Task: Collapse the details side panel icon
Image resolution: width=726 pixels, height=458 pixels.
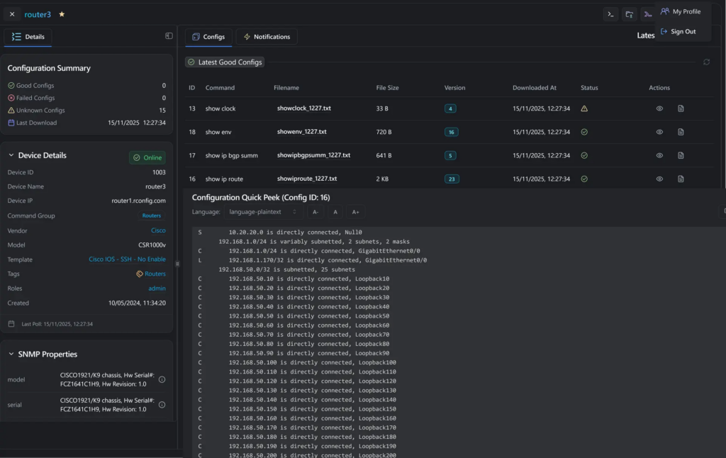Action: (x=169, y=36)
